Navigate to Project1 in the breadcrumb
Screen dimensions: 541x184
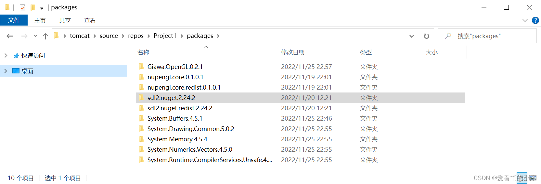click(165, 36)
